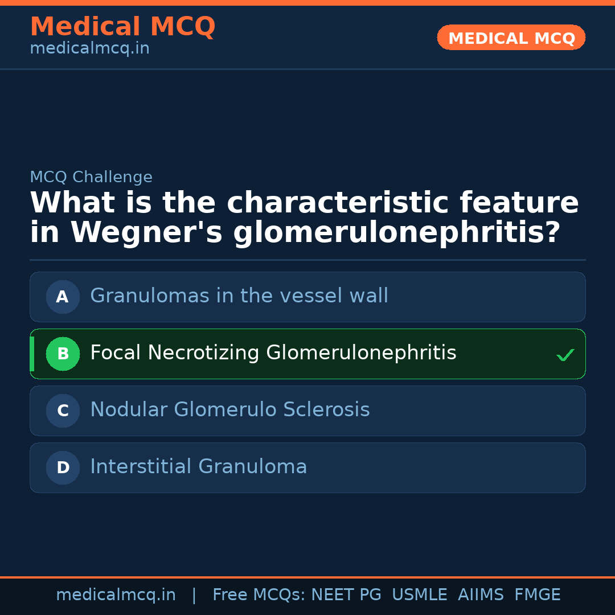Select the green B option circle
The width and height of the screenshot is (615, 615).
pyautogui.click(x=63, y=354)
